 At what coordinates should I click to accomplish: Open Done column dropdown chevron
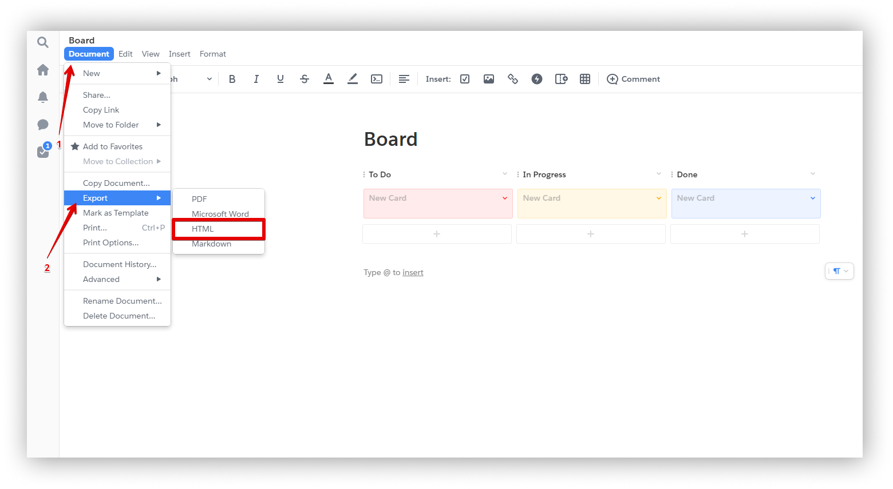(813, 174)
